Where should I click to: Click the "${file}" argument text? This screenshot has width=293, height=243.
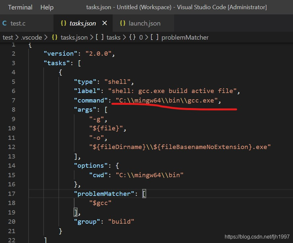click(x=106, y=128)
